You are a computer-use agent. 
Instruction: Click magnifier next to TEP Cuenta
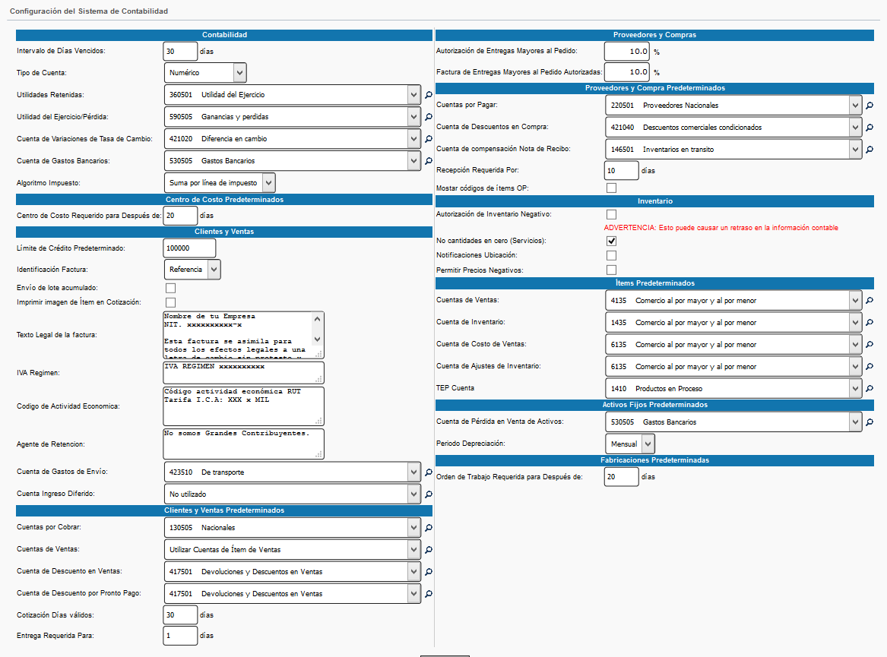(x=870, y=389)
